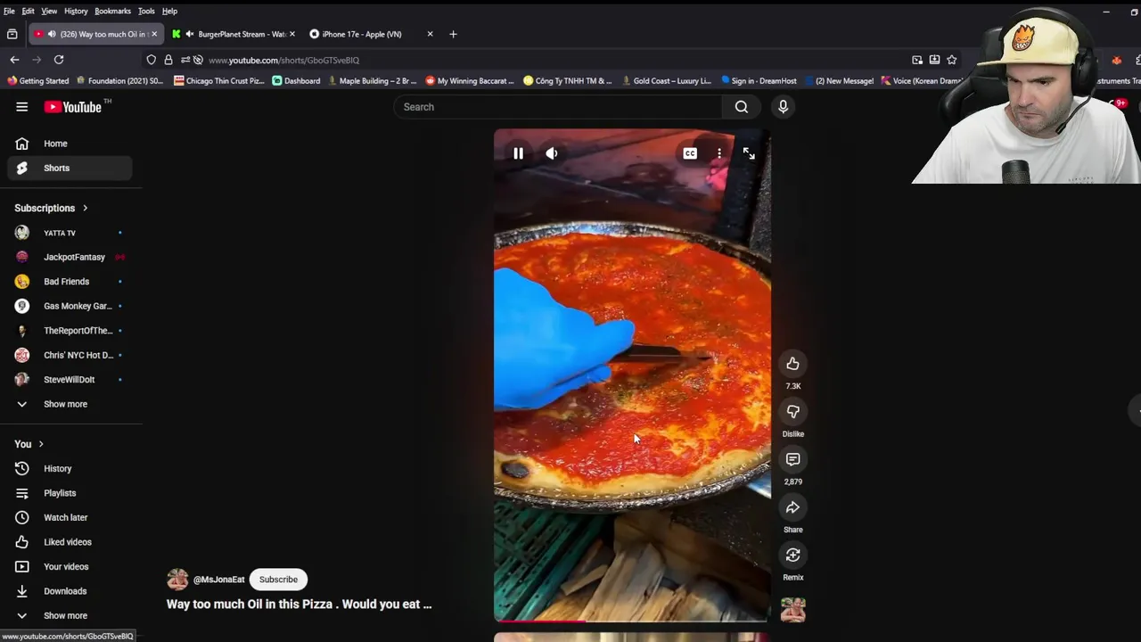Remix this Short
Screen dimensions: 1141x642
[792, 555]
